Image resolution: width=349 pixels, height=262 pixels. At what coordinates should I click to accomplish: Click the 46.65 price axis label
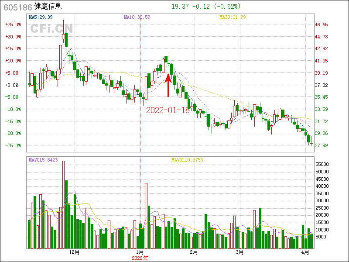(x=322, y=24)
